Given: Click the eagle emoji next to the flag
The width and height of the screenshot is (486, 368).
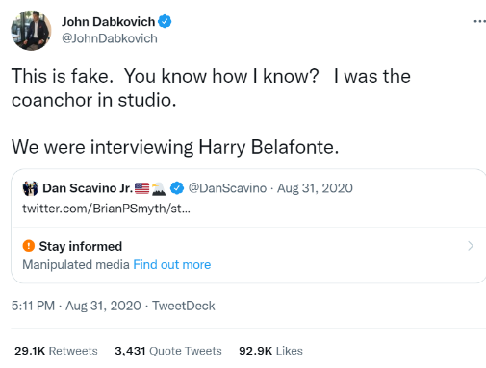Looking at the screenshot, I should (159, 188).
